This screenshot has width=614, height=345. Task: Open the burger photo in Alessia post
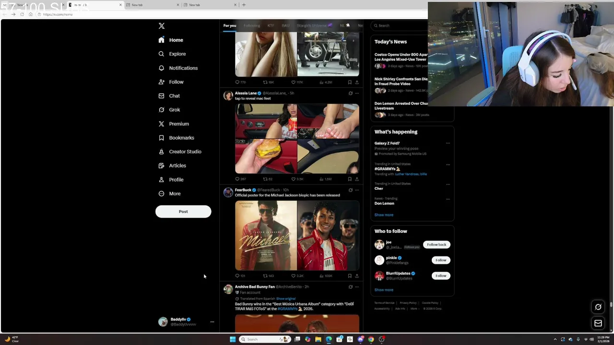(266, 156)
